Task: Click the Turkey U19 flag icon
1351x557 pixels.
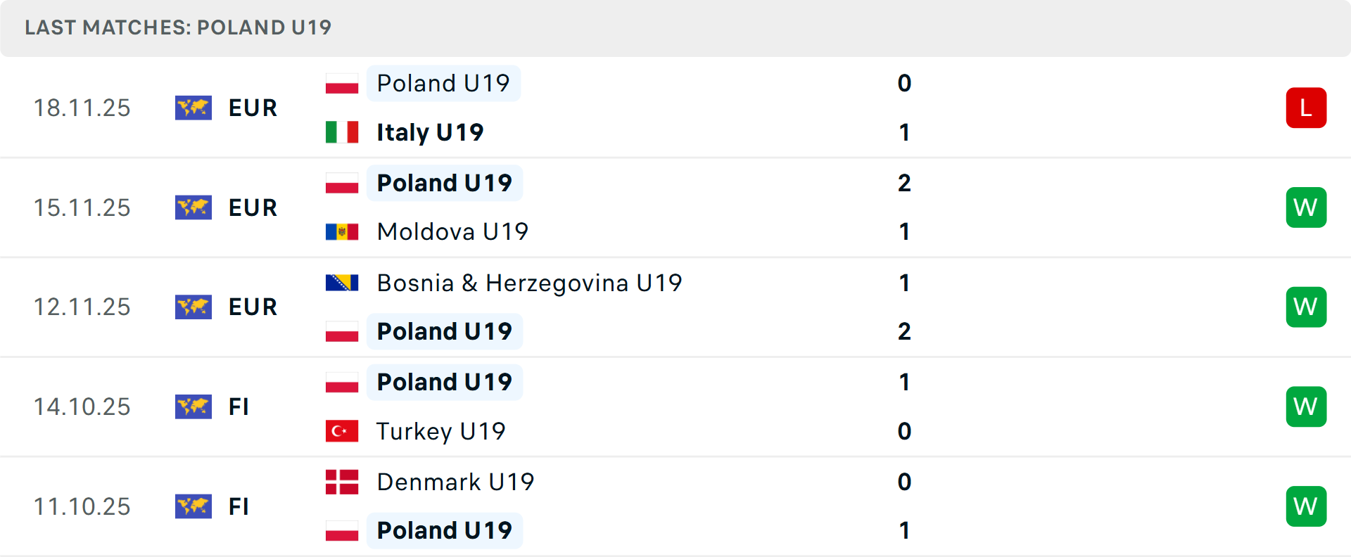Action: 342,431
